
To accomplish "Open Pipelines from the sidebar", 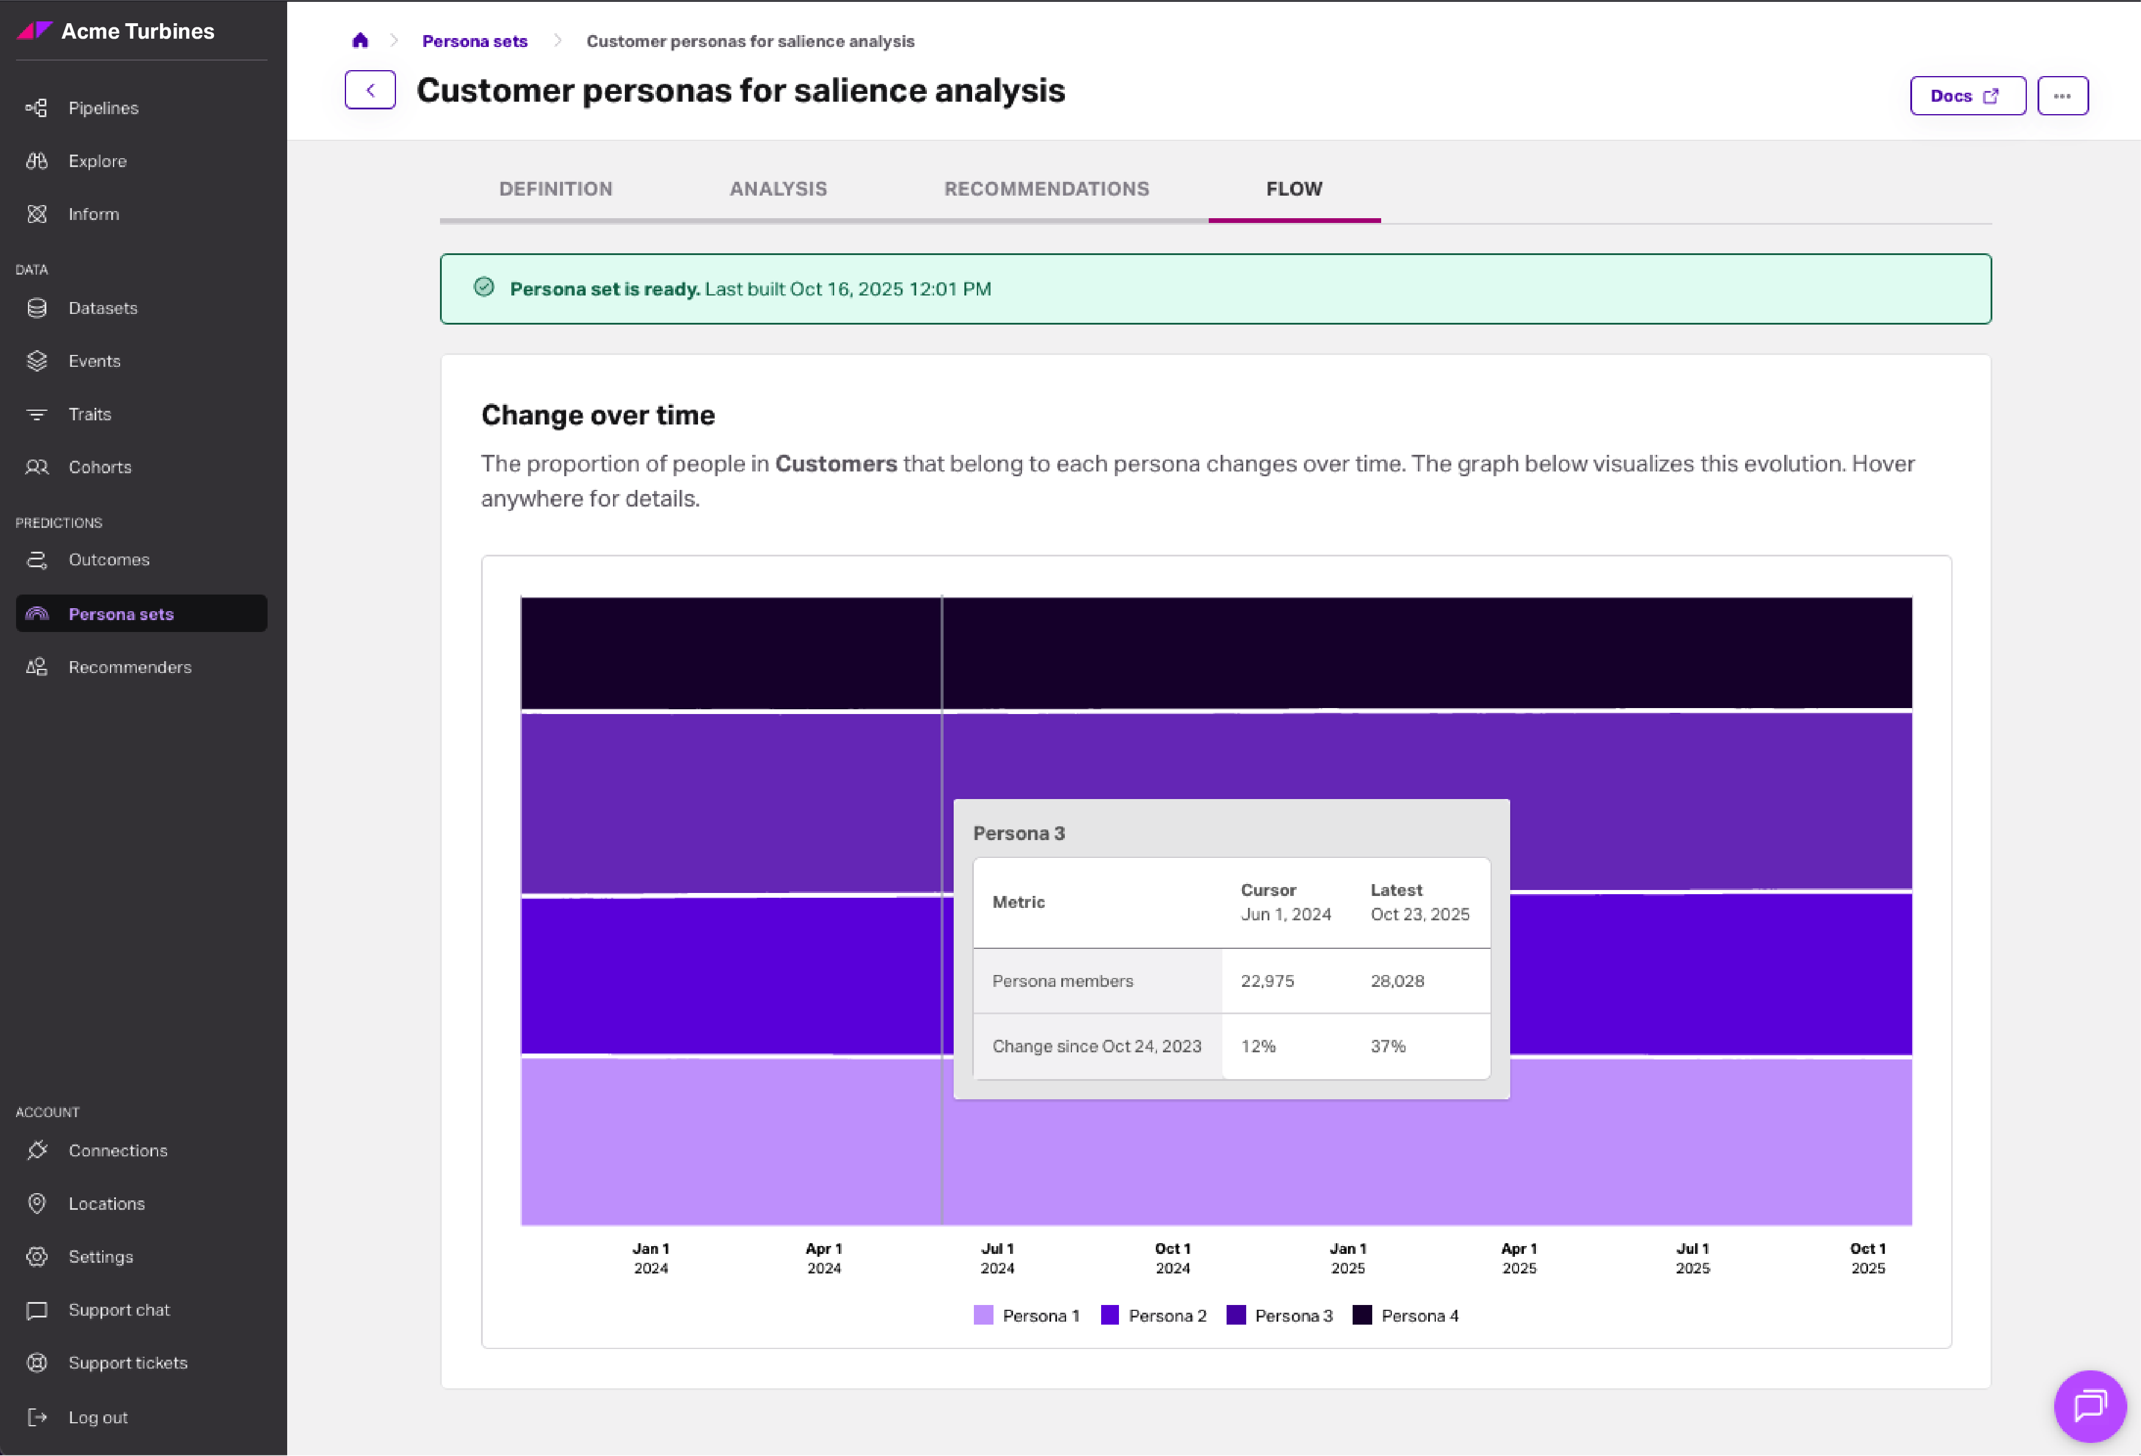I will point(102,108).
